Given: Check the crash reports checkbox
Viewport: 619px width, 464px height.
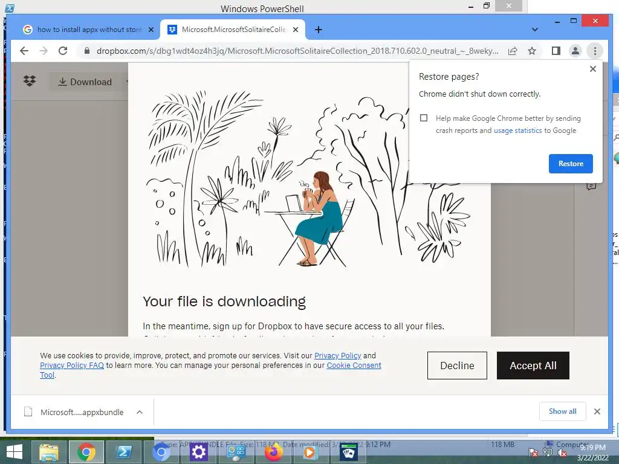Looking at the screenshot, I should click(424, 118).
